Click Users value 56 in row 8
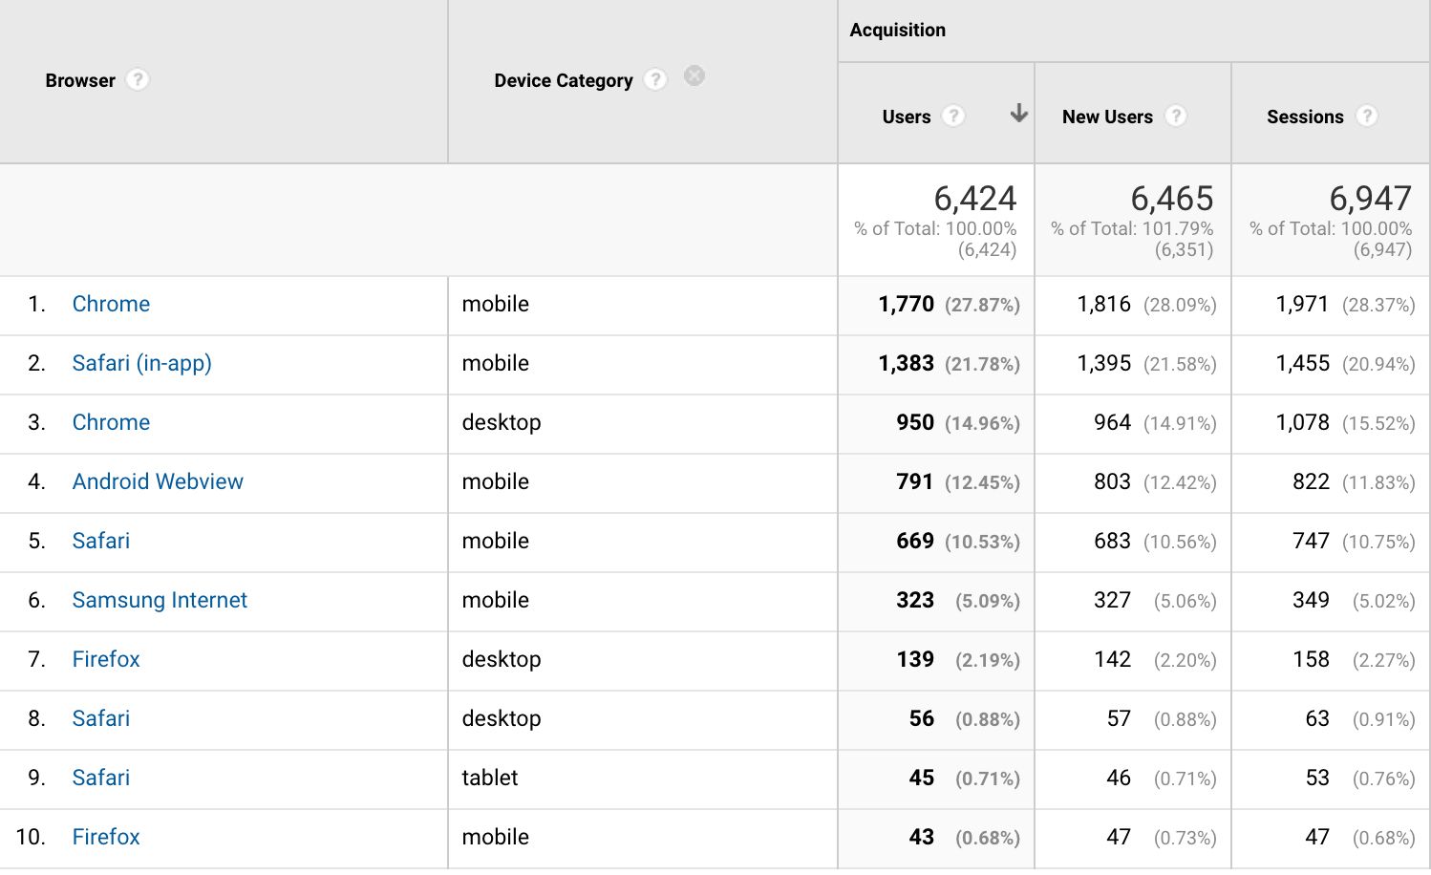The image size is (1431, 875). tap(921, 718)
